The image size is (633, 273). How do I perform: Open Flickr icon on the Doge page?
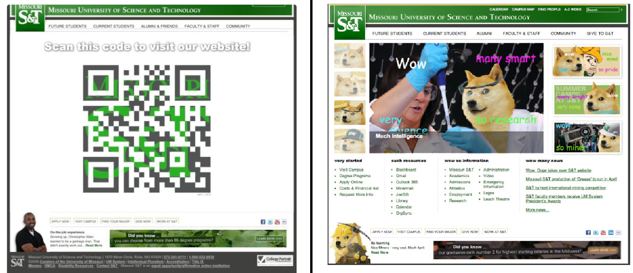coord(618,232)
